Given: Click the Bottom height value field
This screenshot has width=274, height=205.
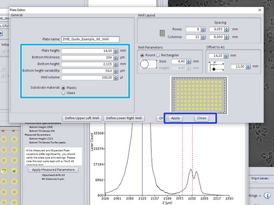Looking at the screenshot, I should tap(87, 64).
